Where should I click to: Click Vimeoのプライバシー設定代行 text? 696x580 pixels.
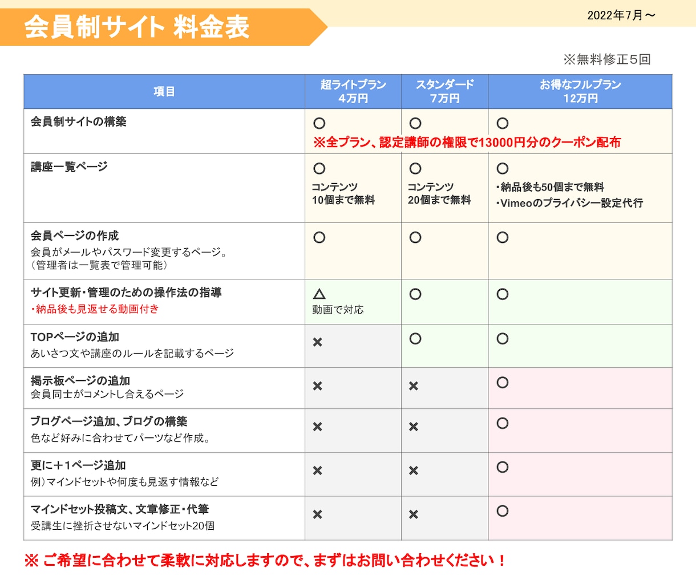(569, 203)
